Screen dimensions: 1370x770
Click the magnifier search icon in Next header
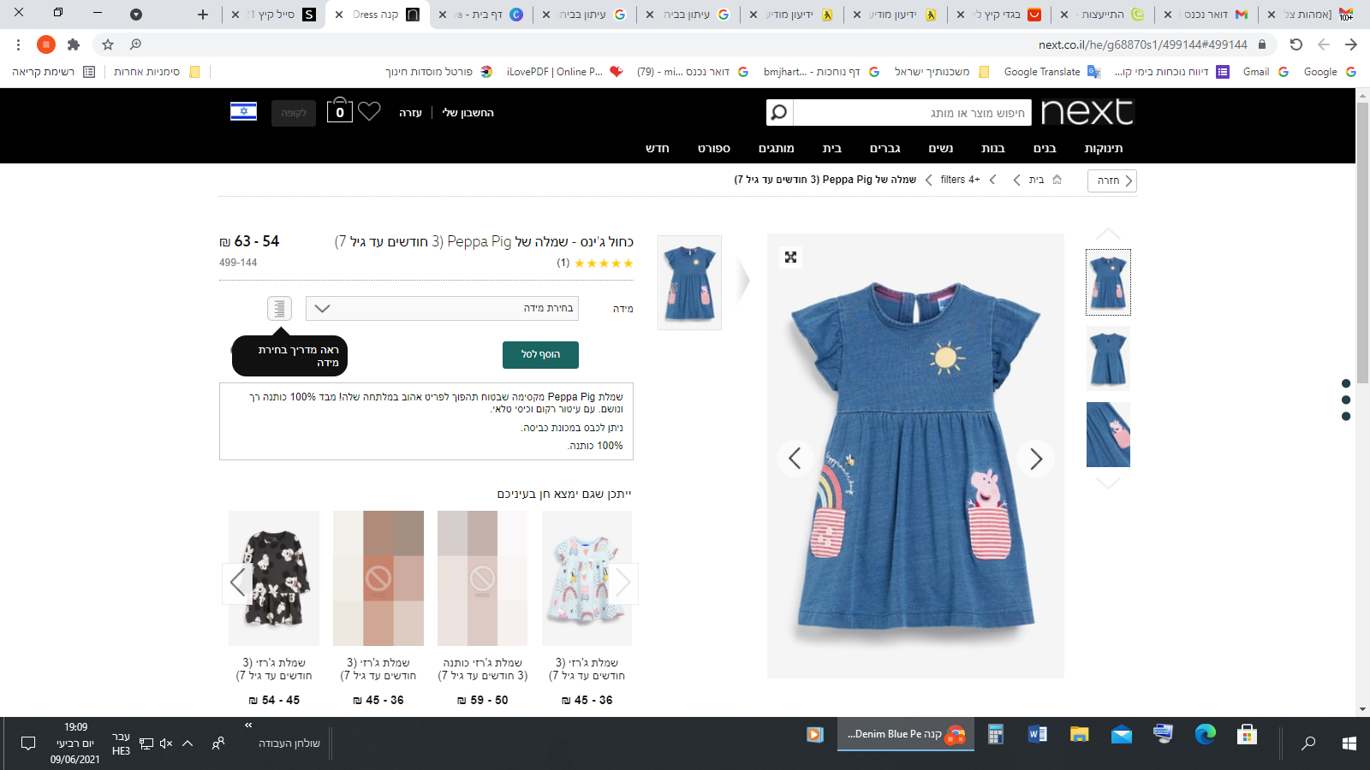[779, 112]
